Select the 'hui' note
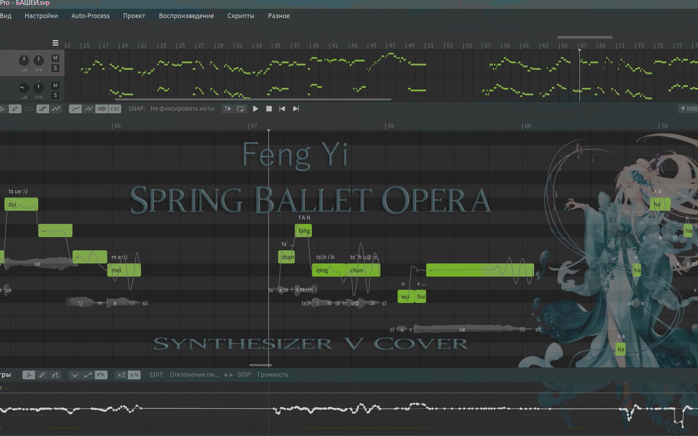698x436 pixels. click(420, 296)
